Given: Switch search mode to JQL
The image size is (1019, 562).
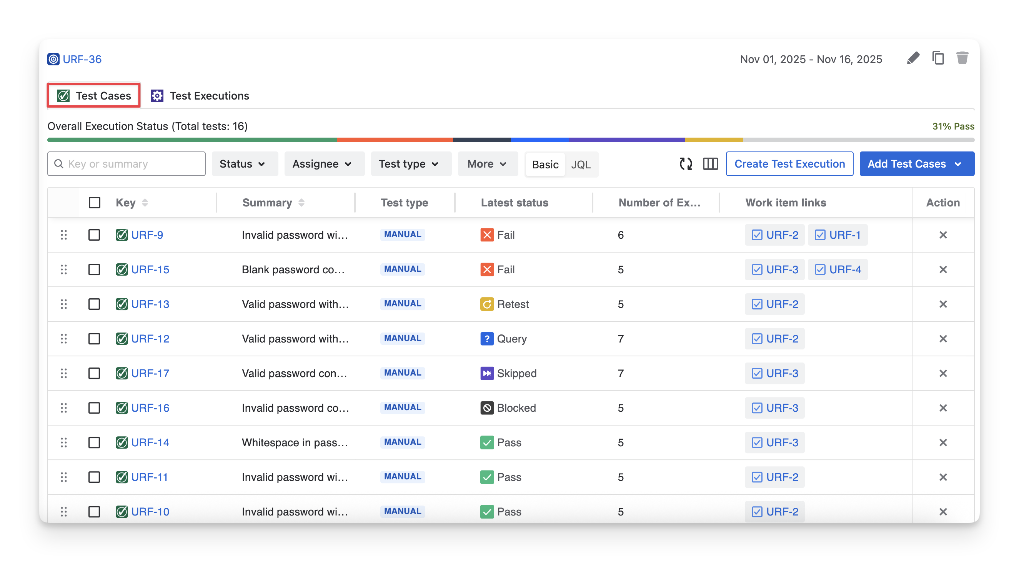Looking at the screenshot, I should coord(580,165).
